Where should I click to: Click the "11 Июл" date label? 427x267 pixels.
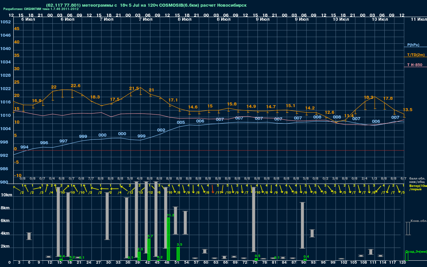pos(418,19)
